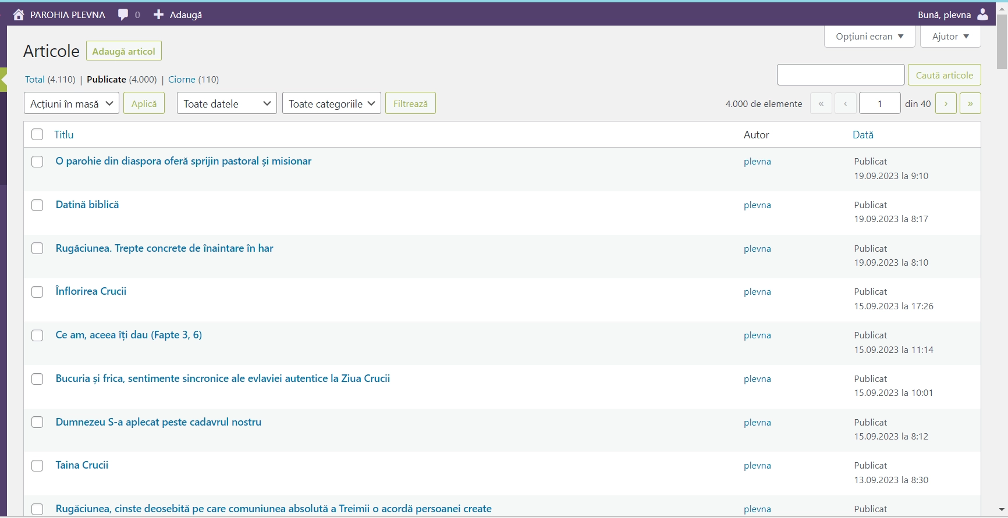The image size is (1008, 518).
Task: Click PAROHIA PLEVNA site name
Action: coord(68,15)
